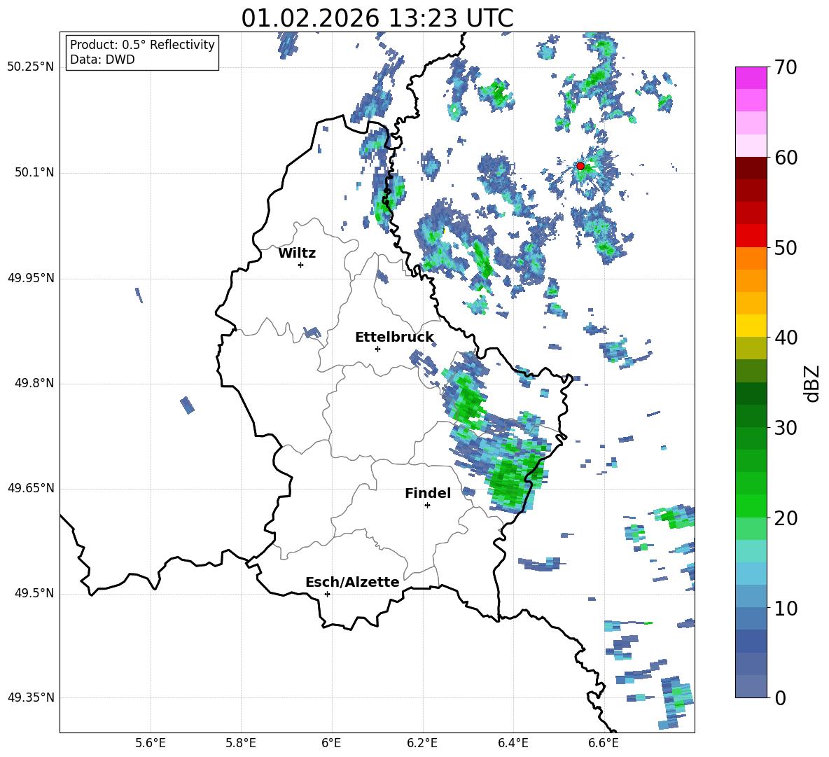Click the olive colorbar segment below 40
829x757 pixels.
(x=751, y=348)
